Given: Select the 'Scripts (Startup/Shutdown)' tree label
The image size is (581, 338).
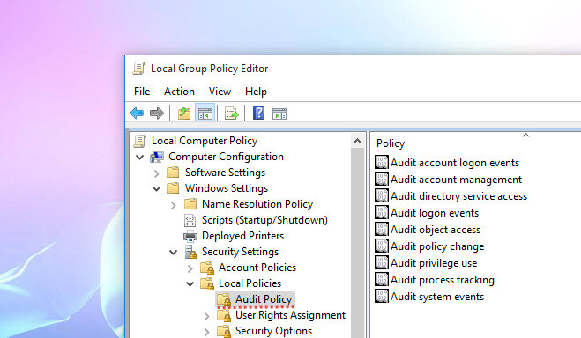Looking at the screenshot, I should [x=264, y=220].
